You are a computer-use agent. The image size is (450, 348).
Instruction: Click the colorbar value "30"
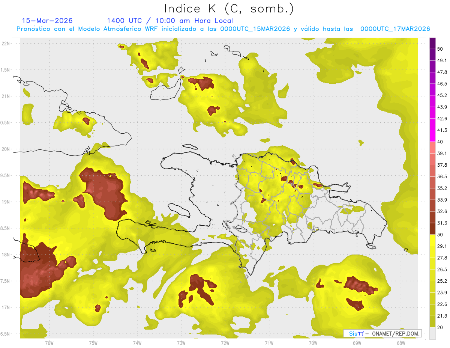click(x=440, y=235)
